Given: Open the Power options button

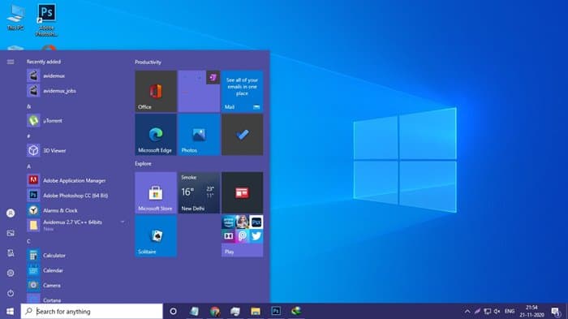Looking at the screenshot, I should coord(11,293).
